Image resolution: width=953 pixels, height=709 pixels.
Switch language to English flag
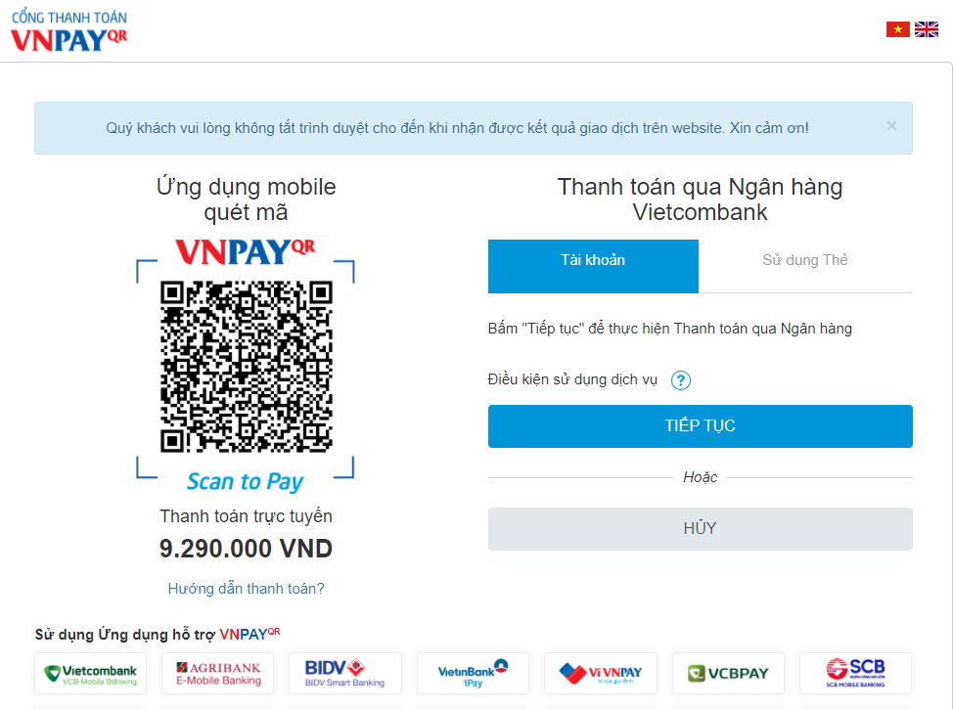click(927, 29)
